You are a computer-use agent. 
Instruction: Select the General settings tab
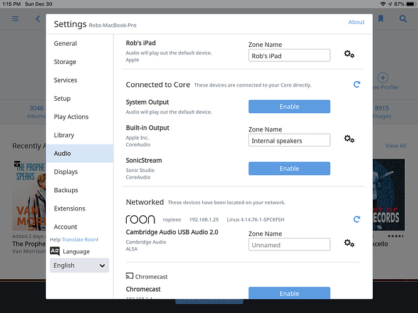[x=80, y=43]
